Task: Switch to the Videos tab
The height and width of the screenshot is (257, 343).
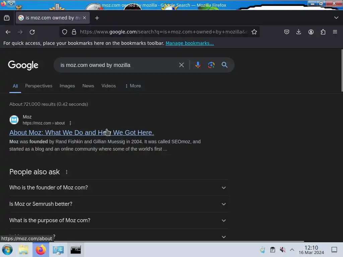Action: (109, 86)
